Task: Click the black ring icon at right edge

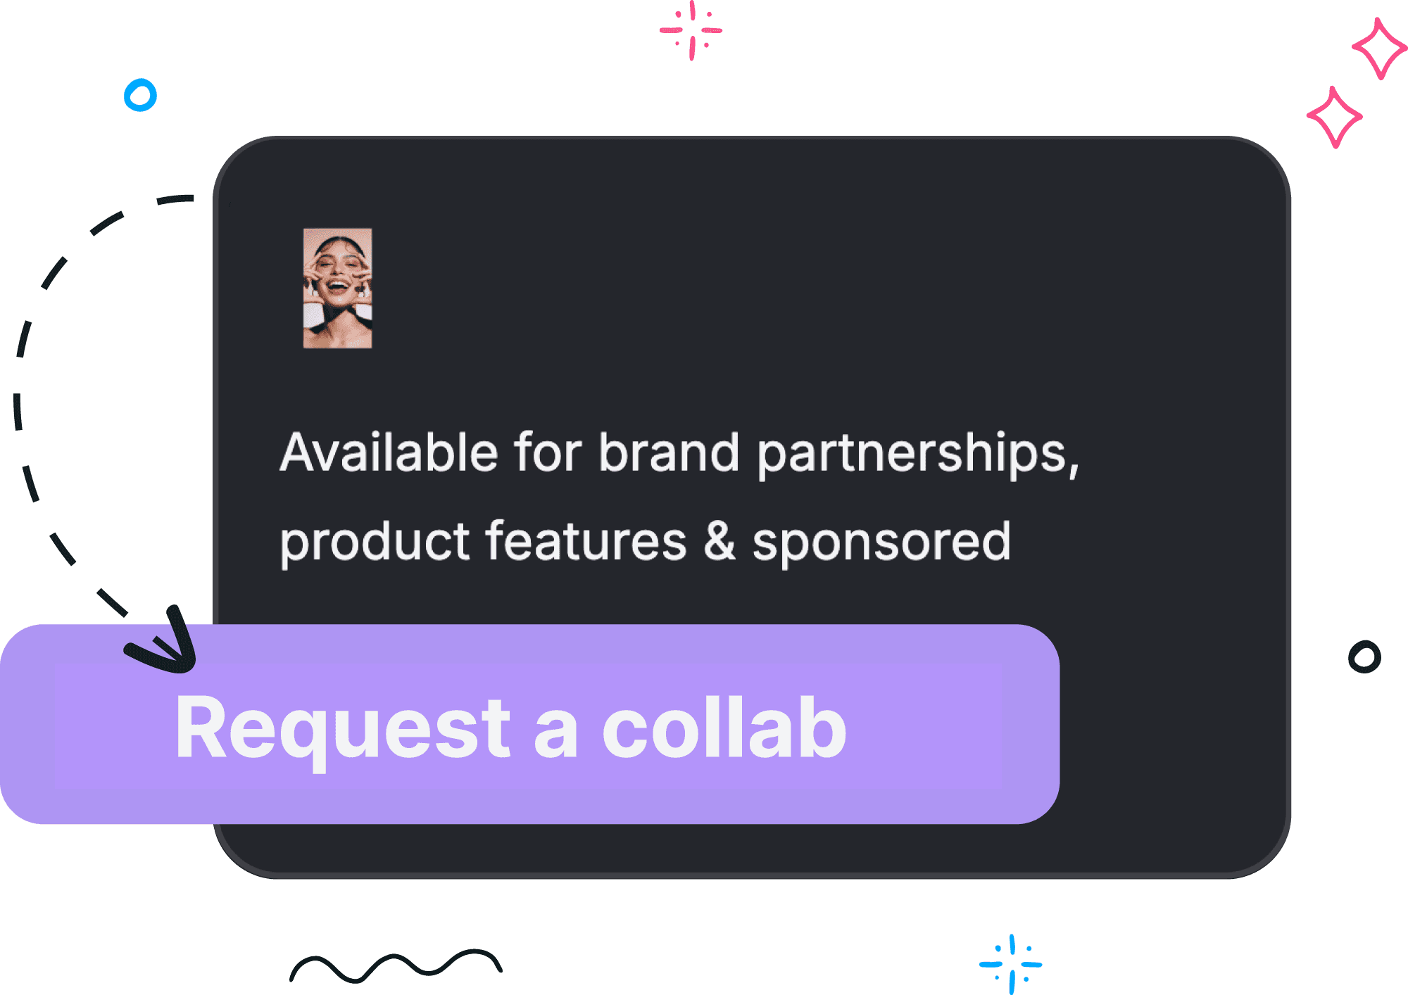Action: tap(1364, 657)
